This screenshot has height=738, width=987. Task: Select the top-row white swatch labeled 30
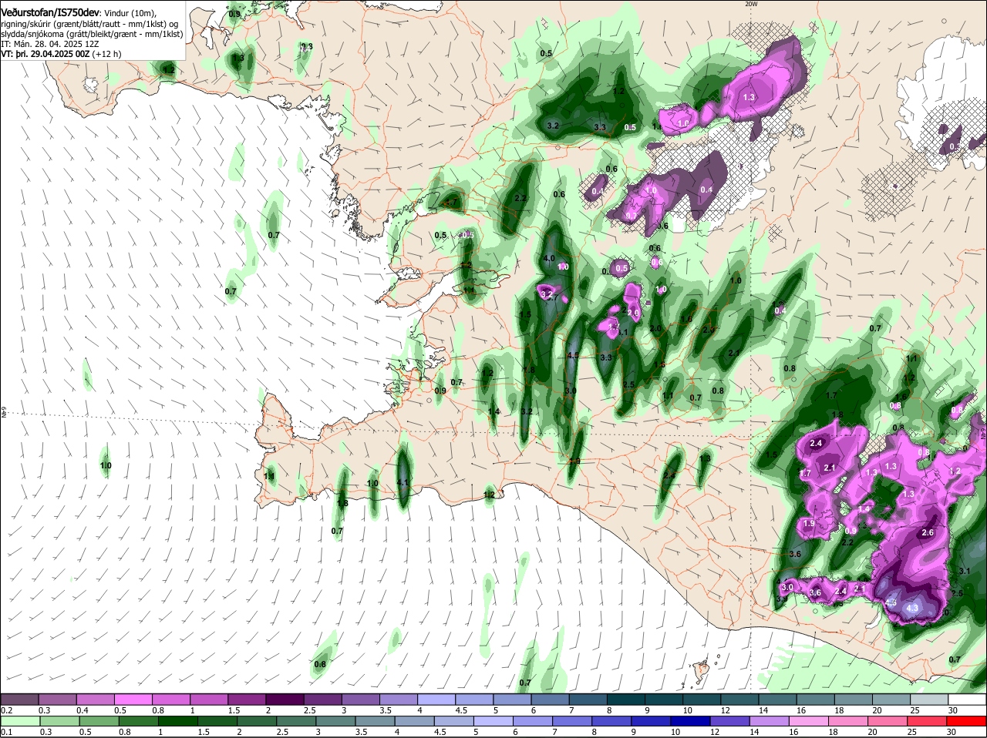click(968, 699)
